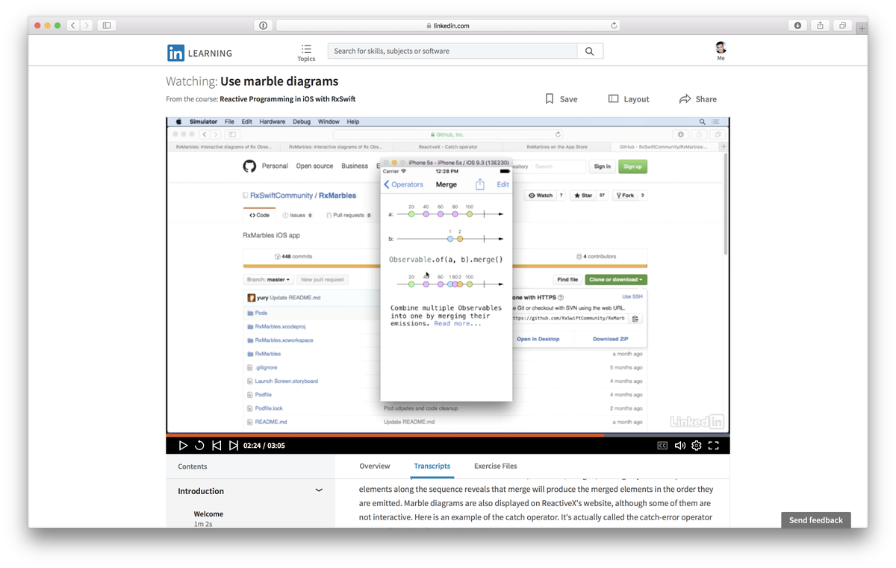The image size is (896, 568).
Task: Open Safari share sheet icon
Action: [x=820, y=25]
